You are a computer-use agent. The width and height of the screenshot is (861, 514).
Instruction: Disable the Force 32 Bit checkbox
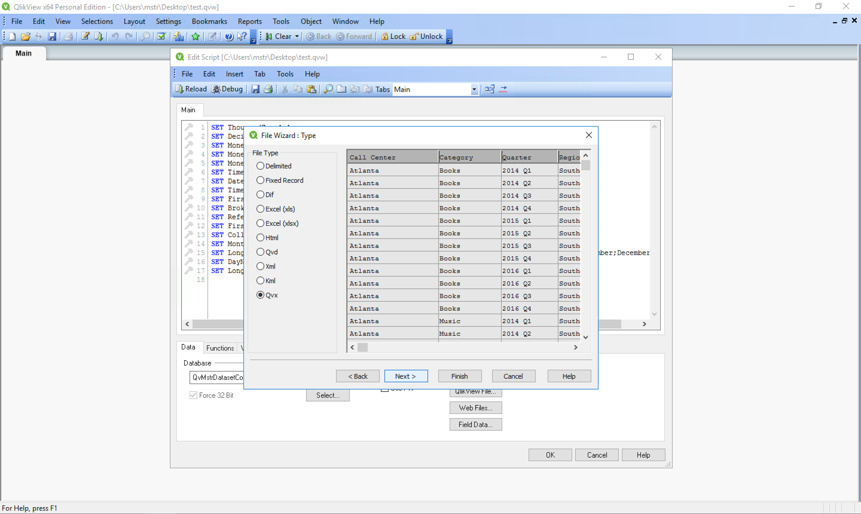(x=193, y=395)
